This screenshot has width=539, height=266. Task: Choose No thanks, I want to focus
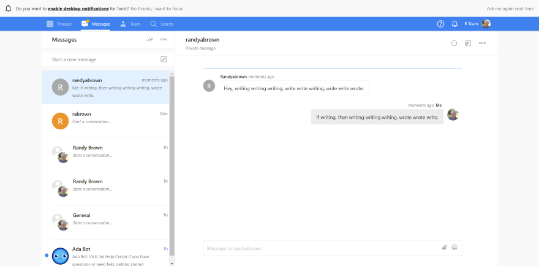coord(157,9)
